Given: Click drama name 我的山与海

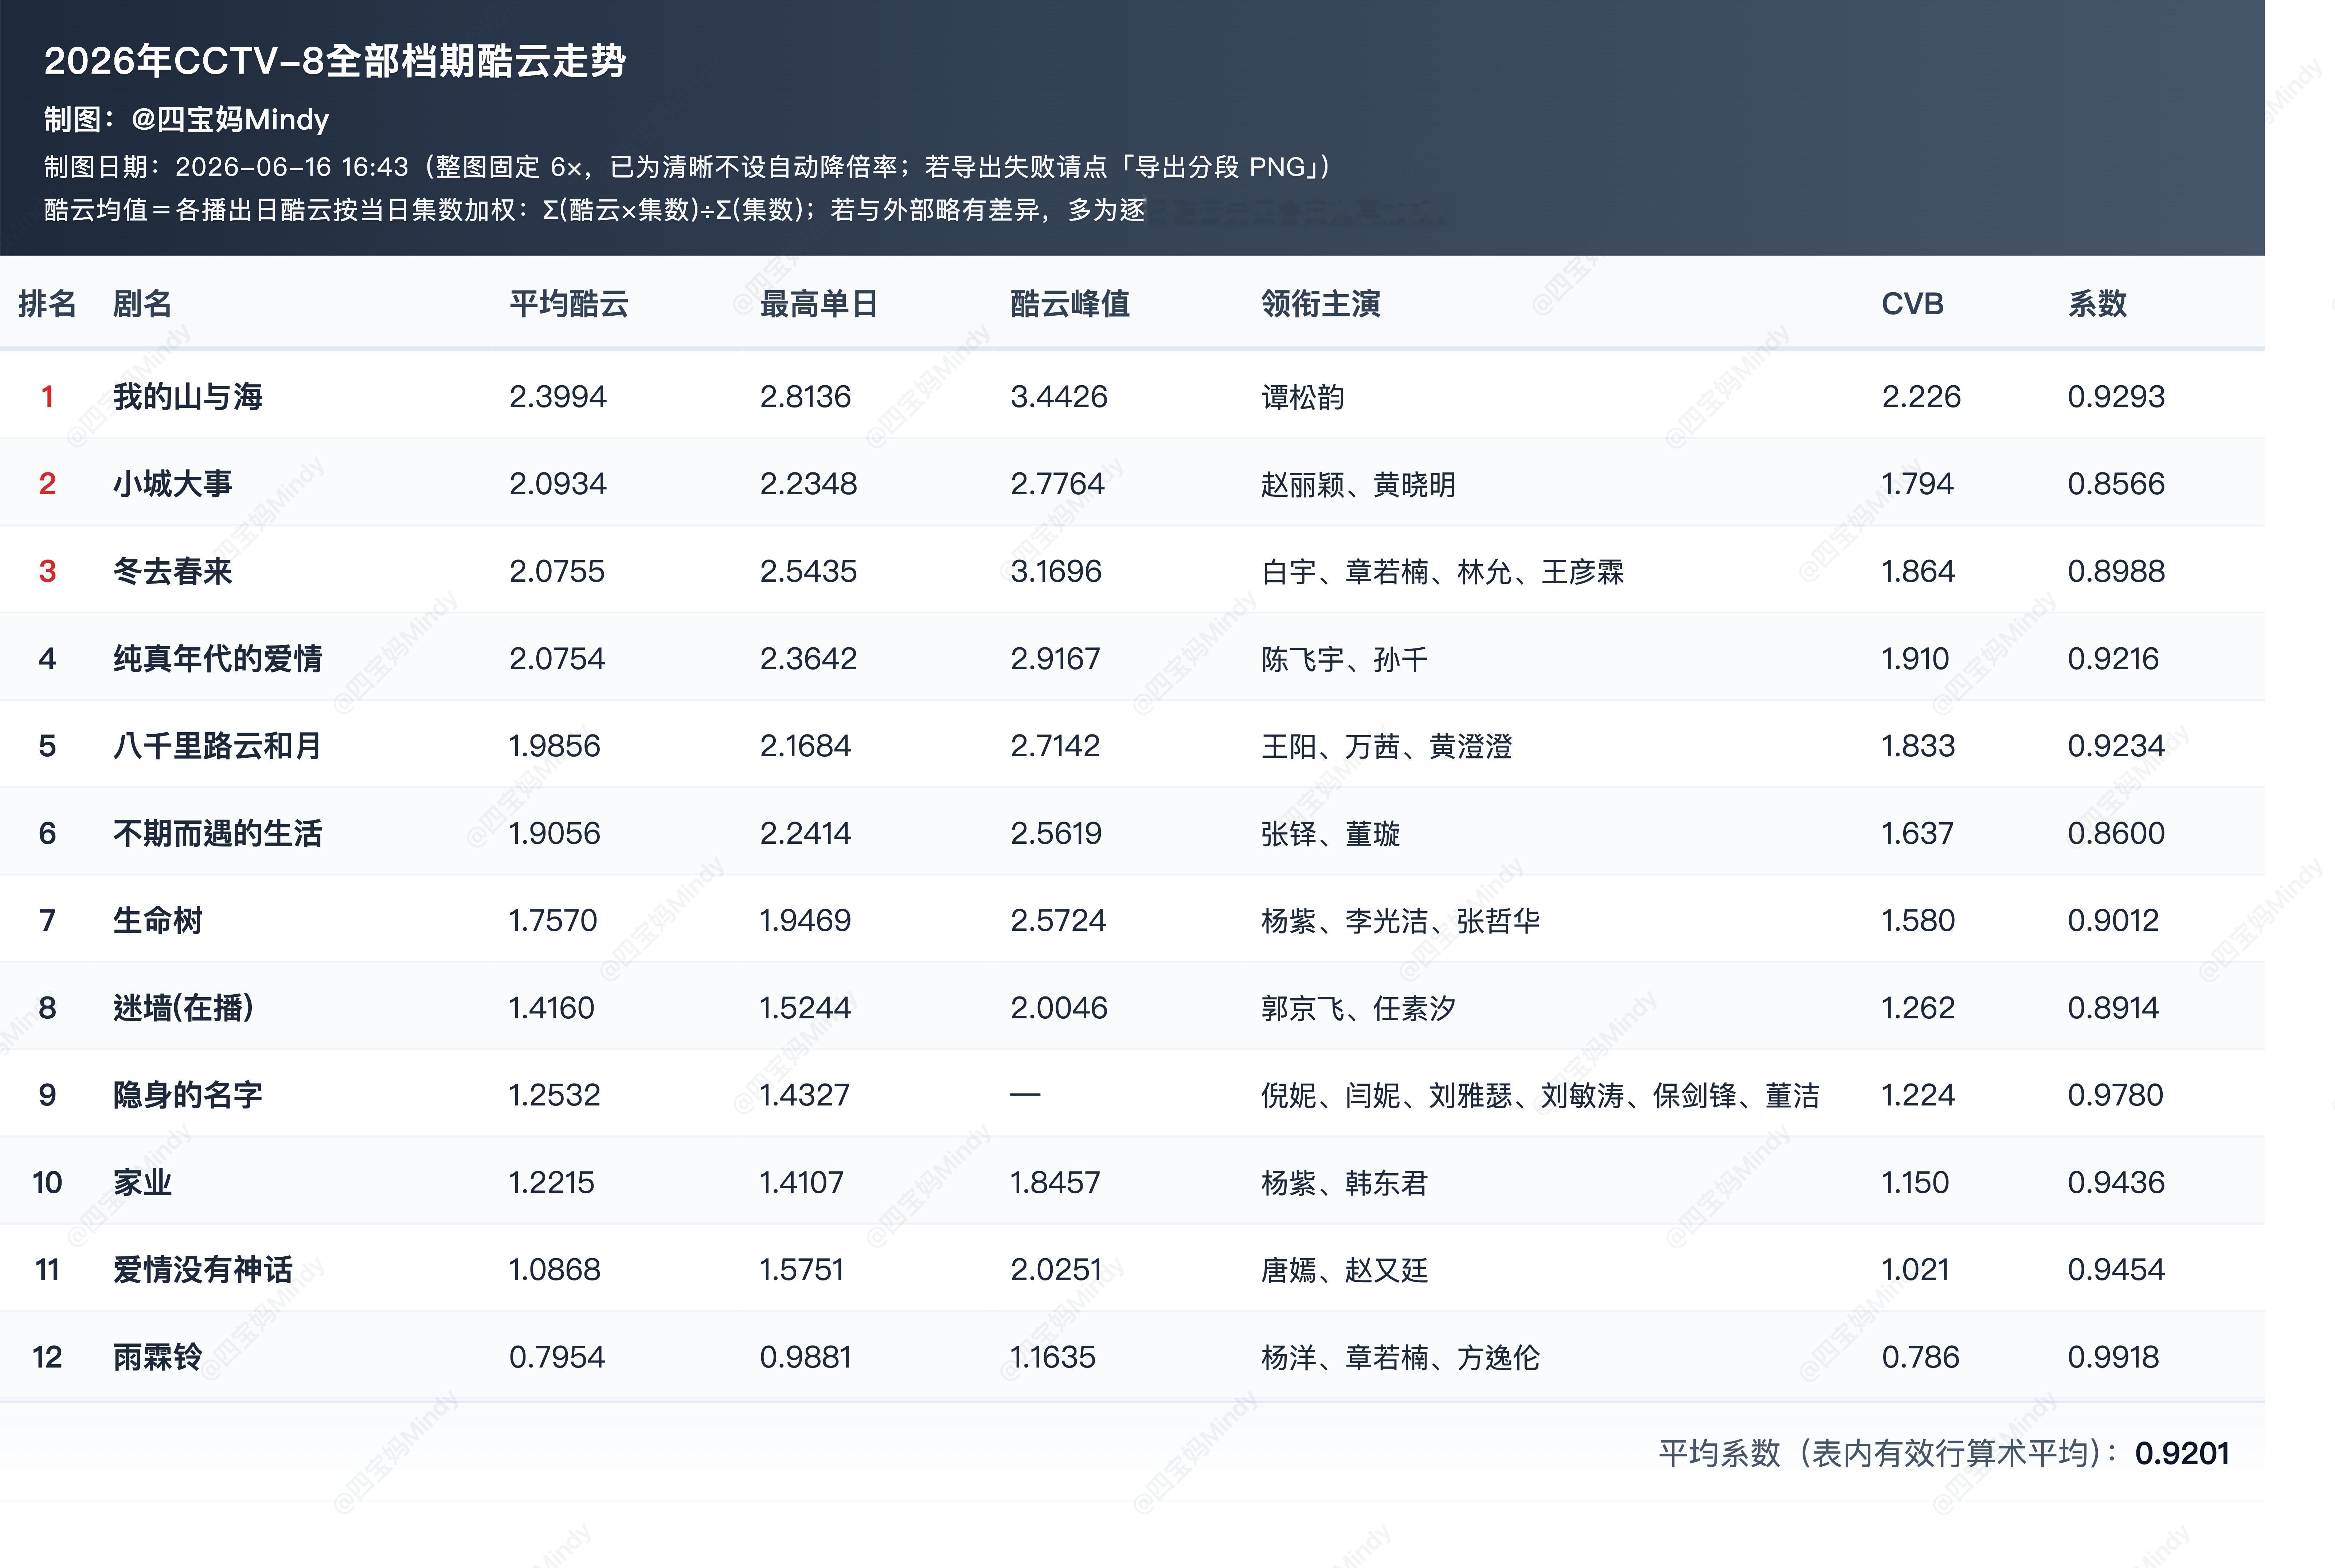Looking at the screenshot, I should pos(188,397).
